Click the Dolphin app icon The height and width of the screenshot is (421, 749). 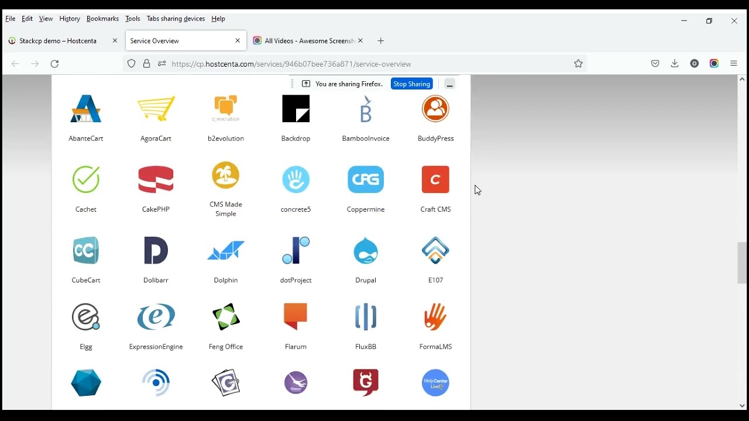point(226,251)
